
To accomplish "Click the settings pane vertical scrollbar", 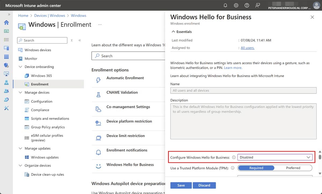I will 320,157.
